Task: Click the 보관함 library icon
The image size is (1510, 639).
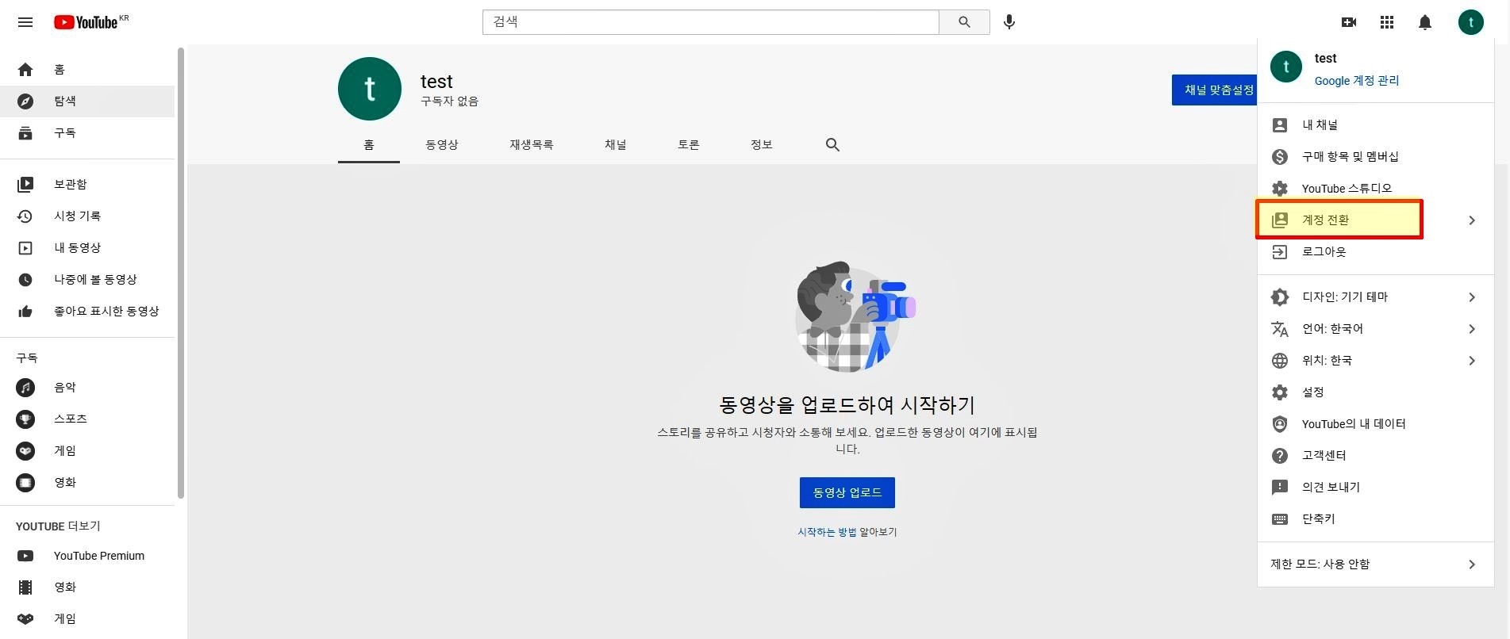Action: point(25,185)
